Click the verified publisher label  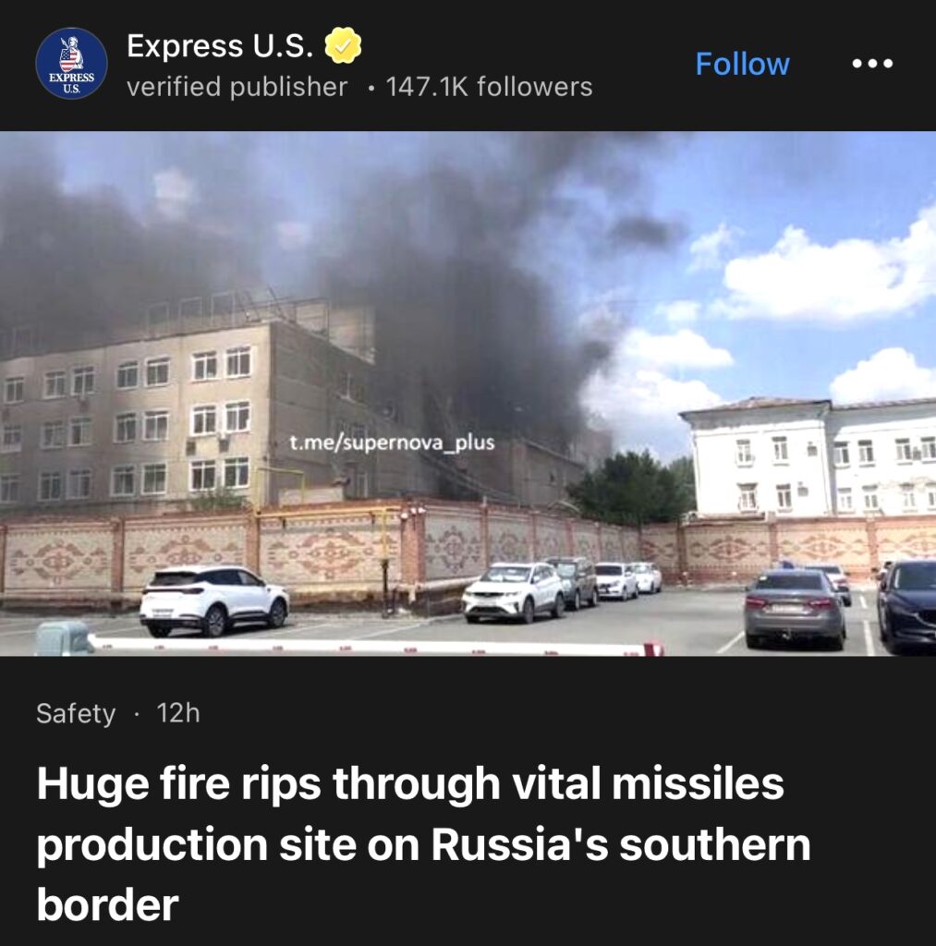[x=237, y=87]
